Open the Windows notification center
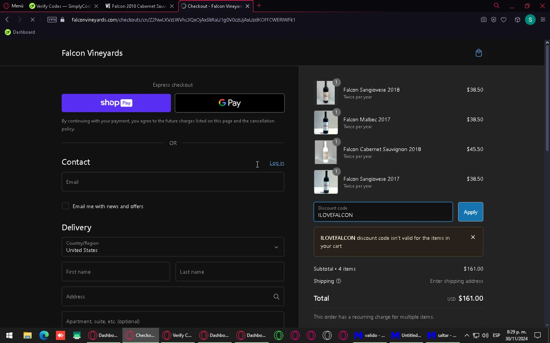 [x=538, y=335]
